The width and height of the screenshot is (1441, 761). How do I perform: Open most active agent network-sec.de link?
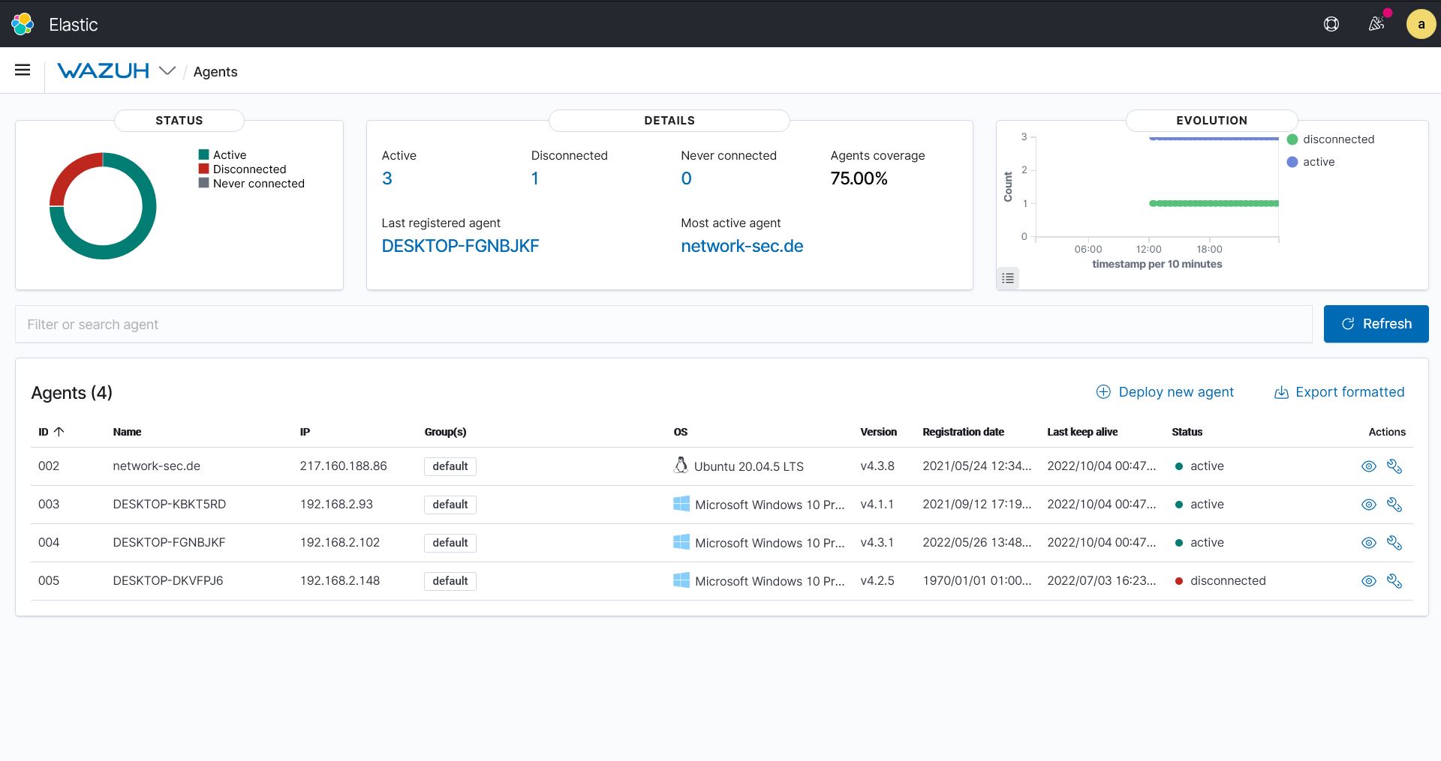742,246
